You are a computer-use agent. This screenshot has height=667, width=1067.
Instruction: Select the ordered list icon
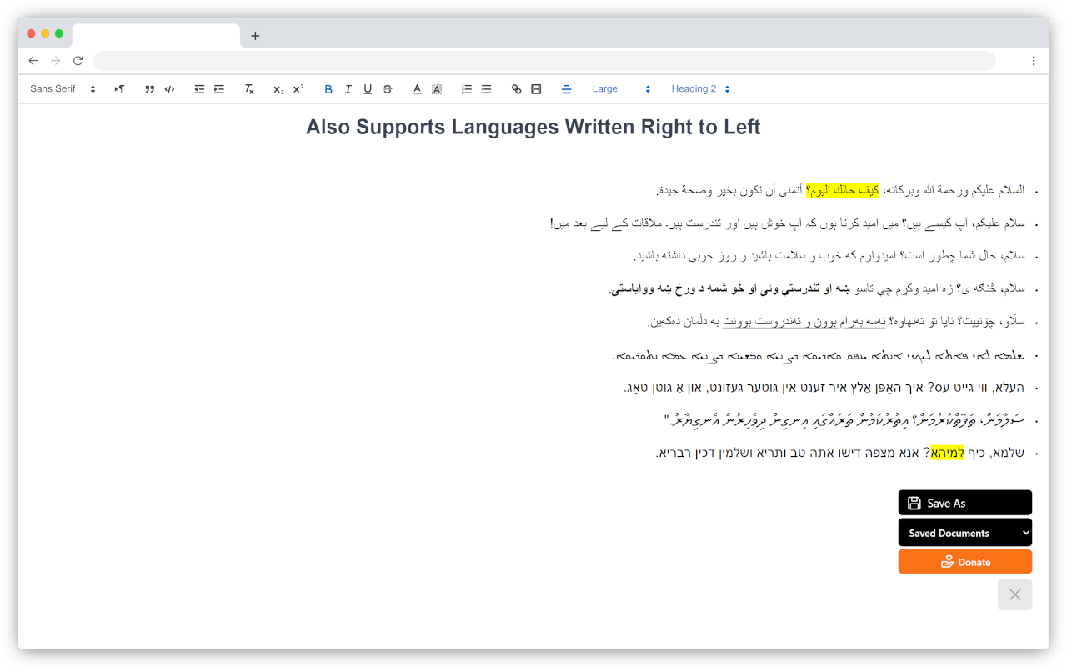pos(464,88)
